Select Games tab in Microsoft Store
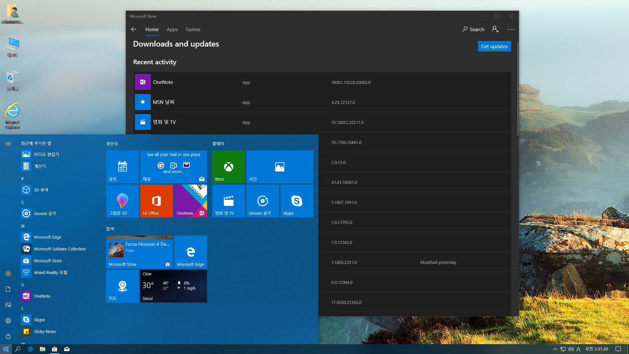Viewport: 629px width, 354px height. click(x=193, y=29)
